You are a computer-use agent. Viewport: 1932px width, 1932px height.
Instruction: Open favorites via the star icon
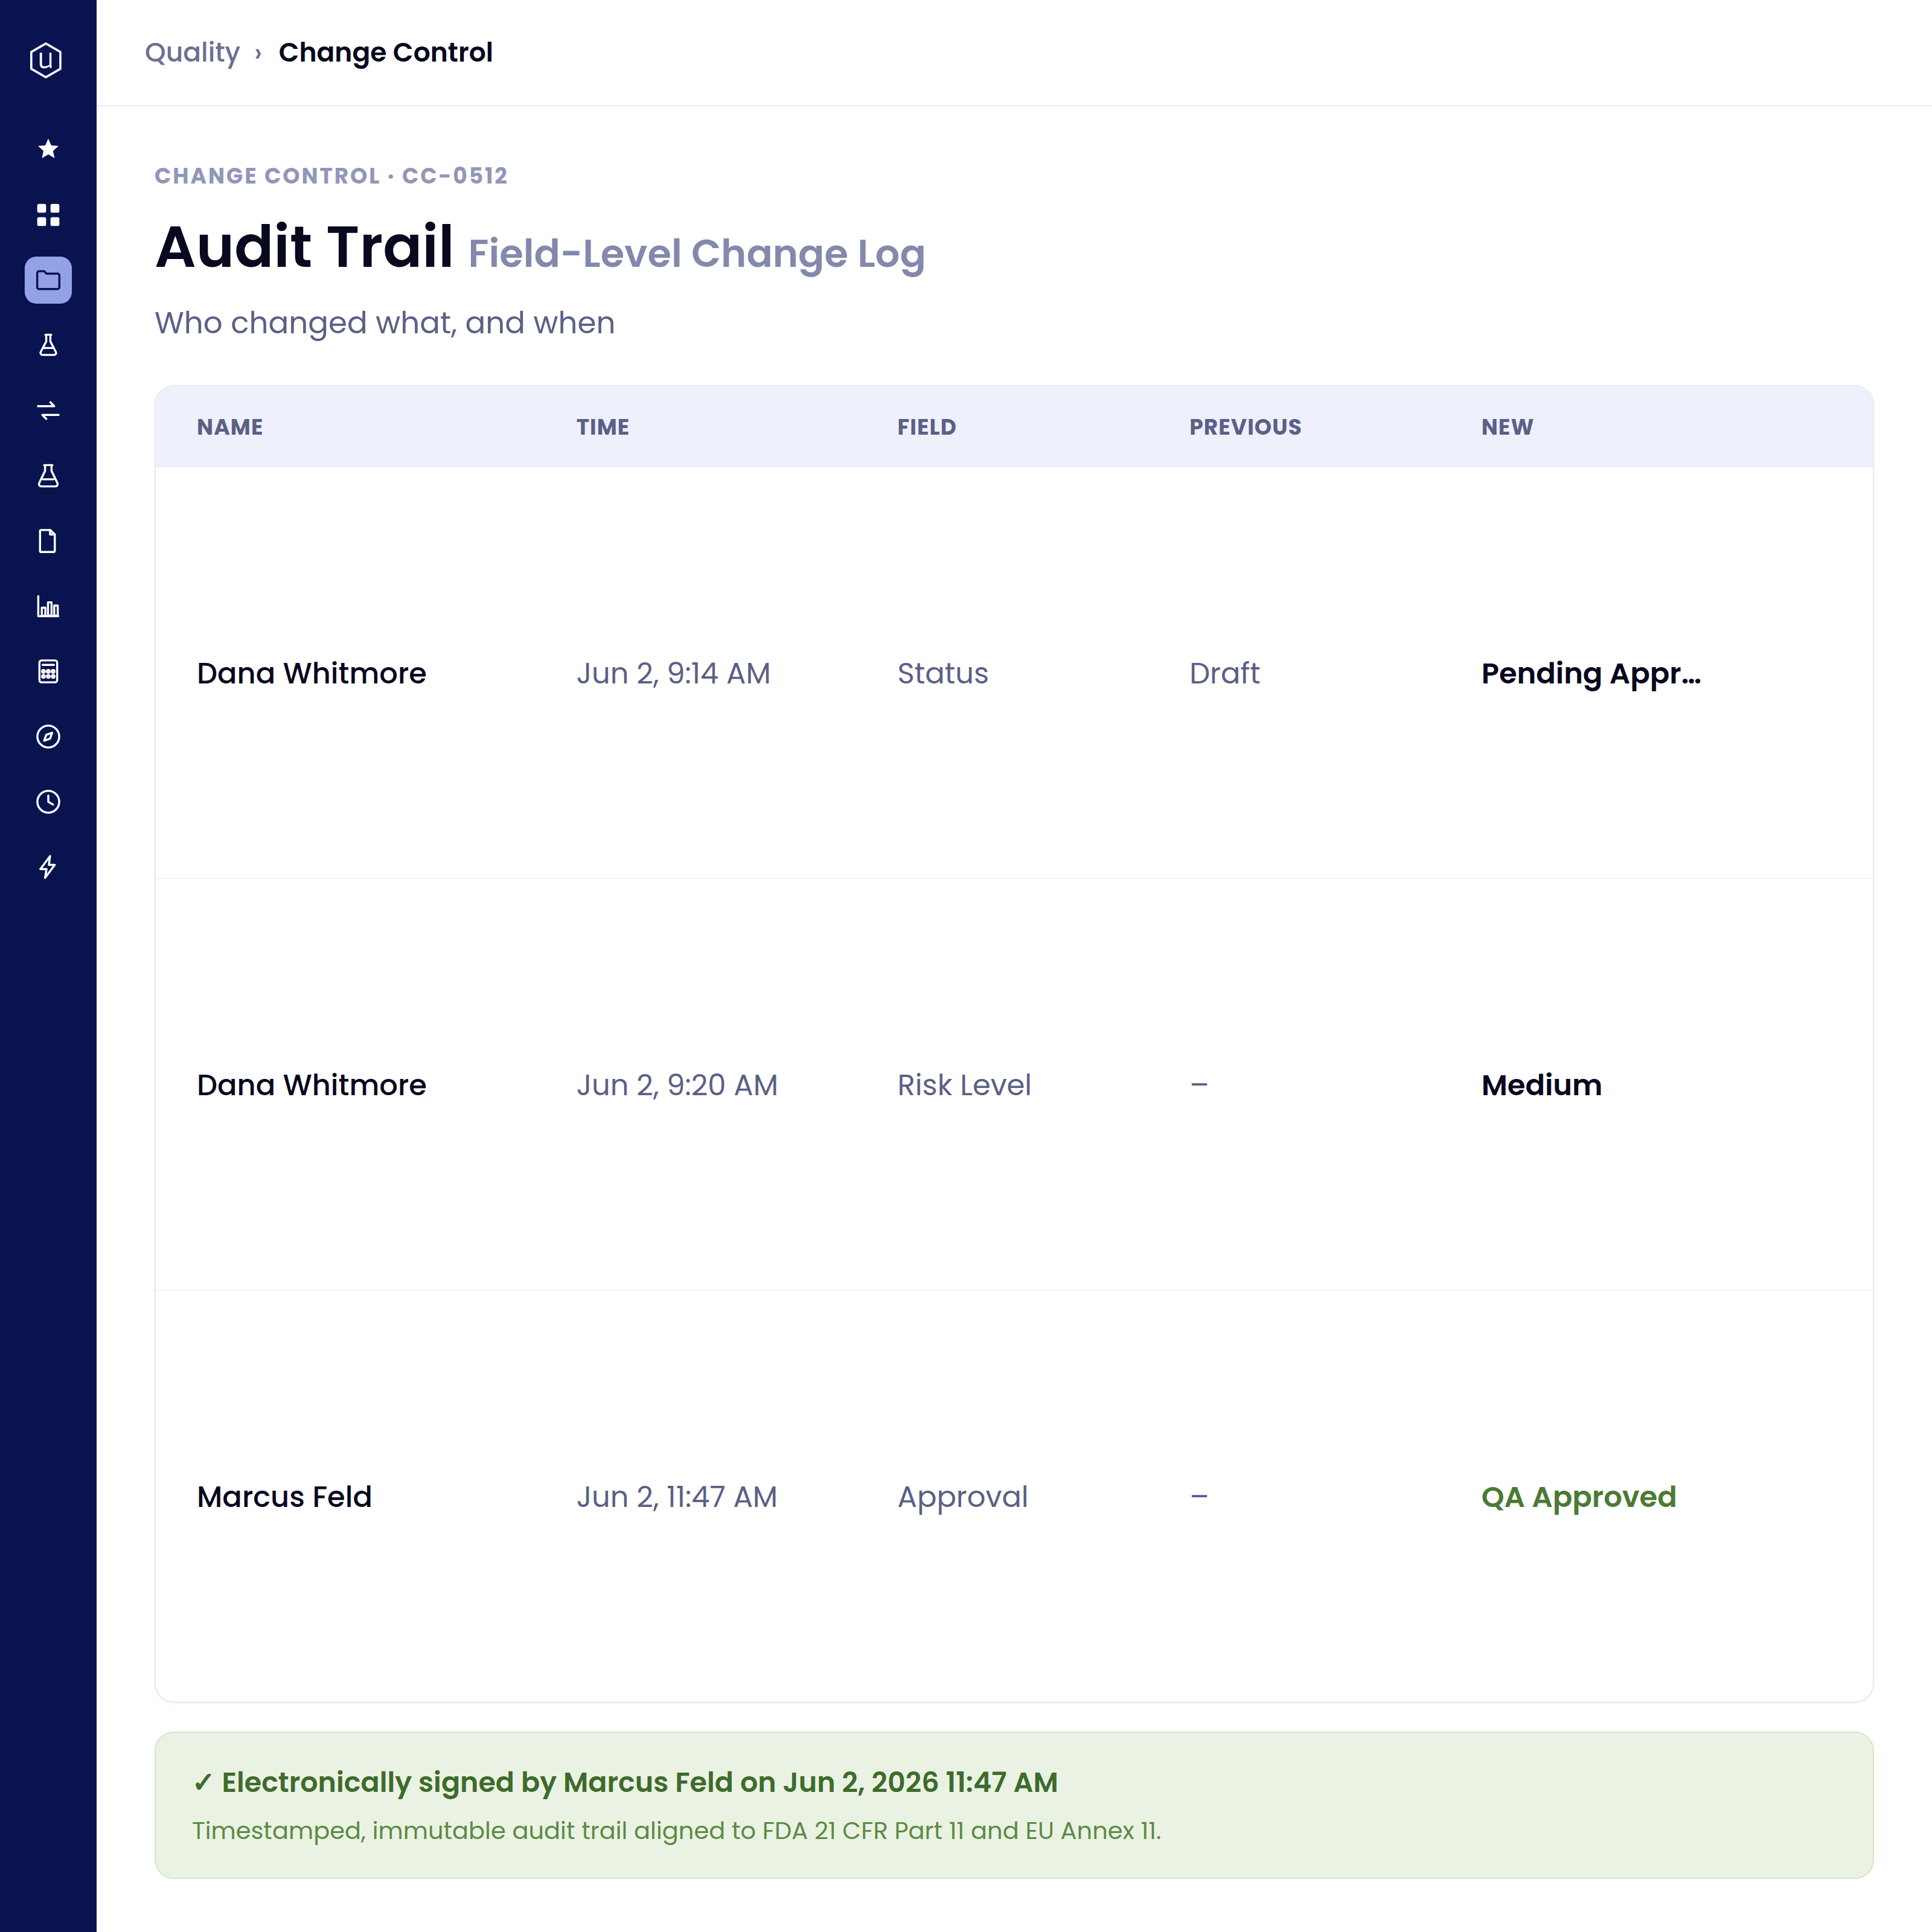click(48, 149)
